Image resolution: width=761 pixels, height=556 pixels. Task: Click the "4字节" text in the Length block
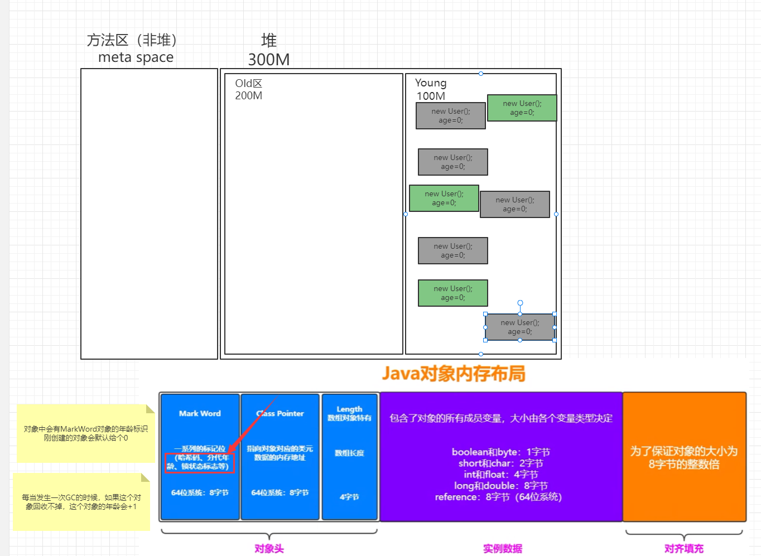pyautogui.click(x=349, y=497)
